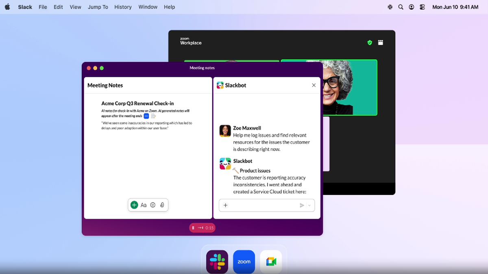Viewport: 488px width, 274px height.
Task: Click the green security shield in Zoom Workplace
Action: tap(369, 42)
